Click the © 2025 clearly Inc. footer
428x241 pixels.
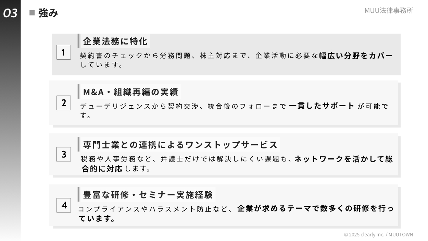(378, 234)
